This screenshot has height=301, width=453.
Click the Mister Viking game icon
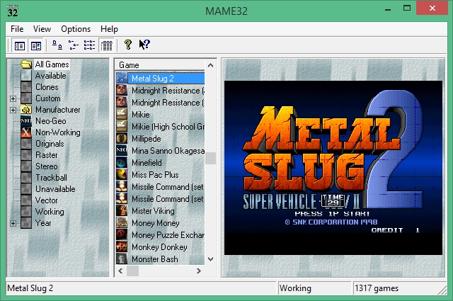122,211
